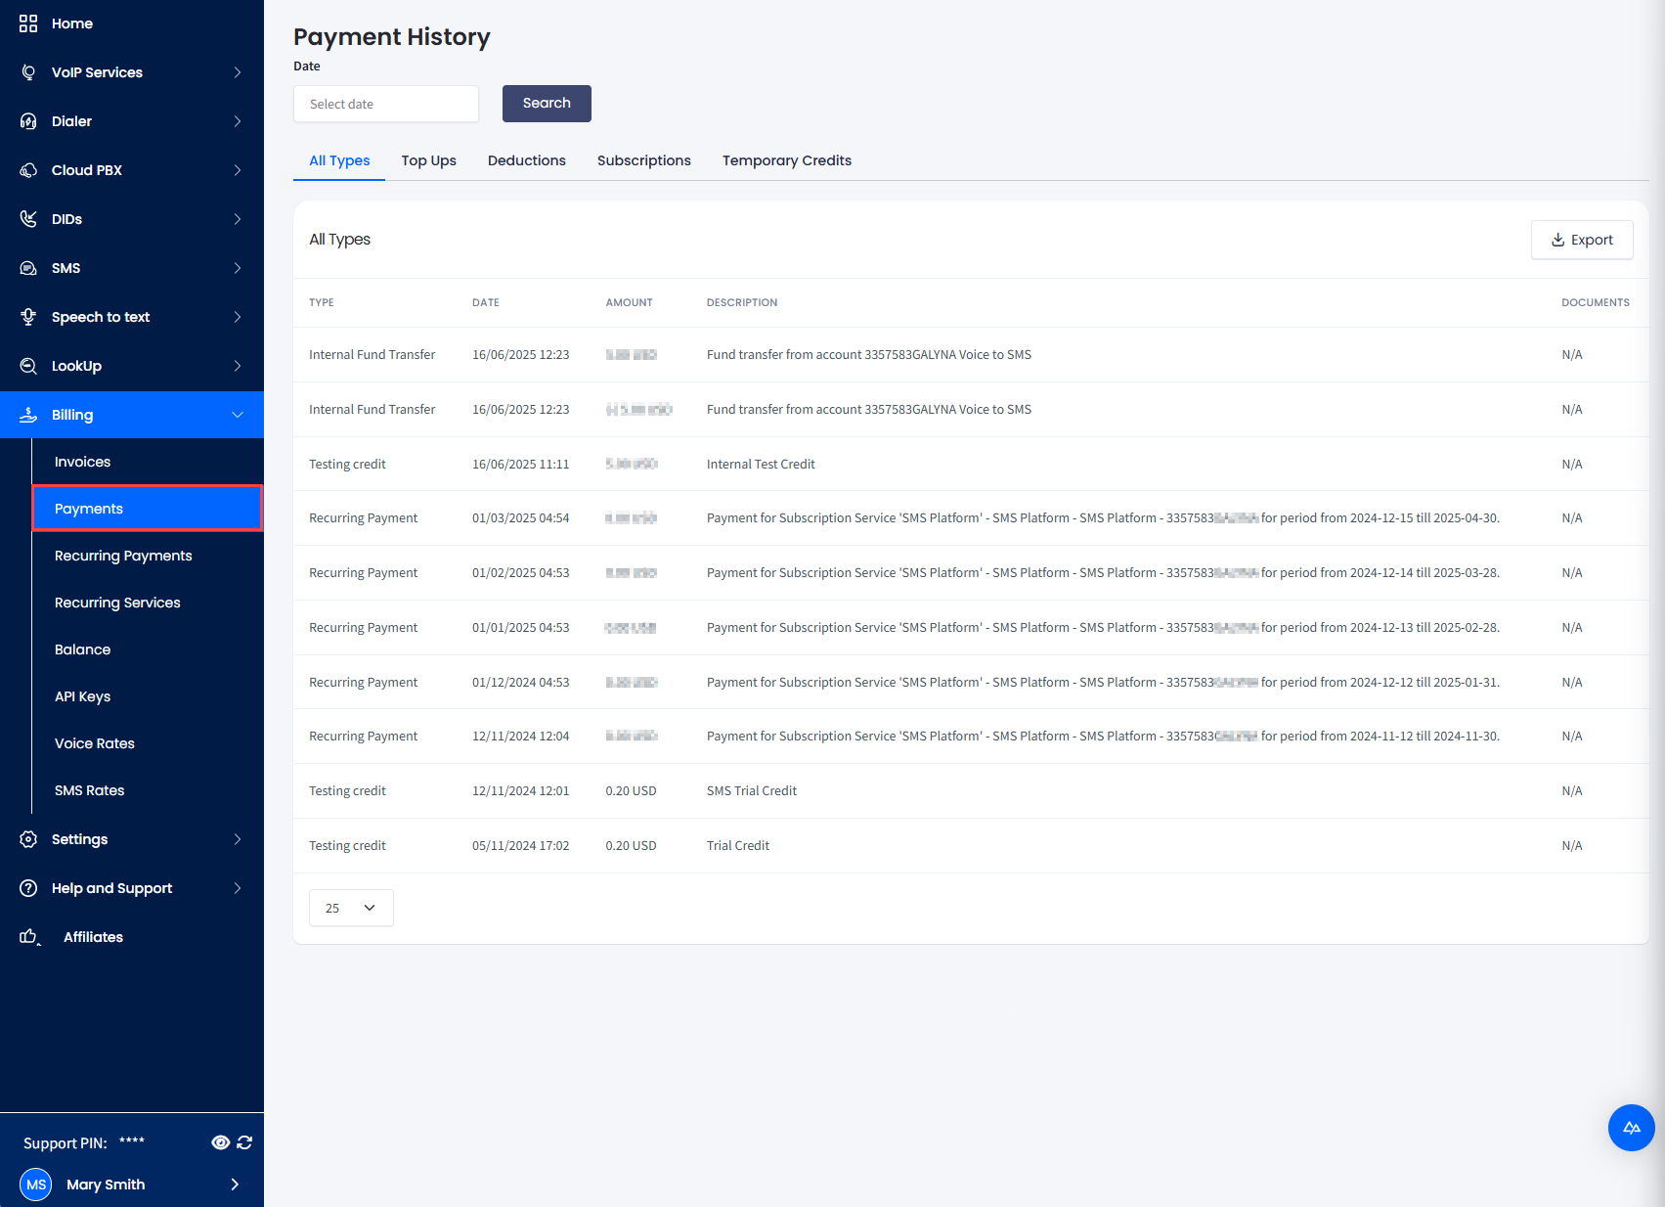Screen dimensions: 1665x1207
Task: Click the LookUp magnifier icon
Action: pyautogui.click(x=28, y=365)
